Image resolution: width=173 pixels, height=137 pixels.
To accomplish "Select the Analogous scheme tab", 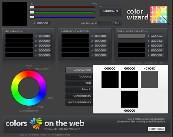I will coord(79,76).
